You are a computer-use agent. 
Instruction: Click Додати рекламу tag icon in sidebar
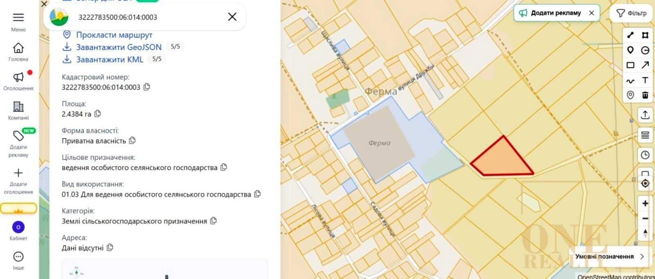[x=18, y=135]
